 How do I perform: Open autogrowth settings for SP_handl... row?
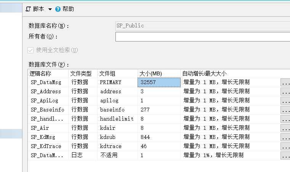(285, 119)
